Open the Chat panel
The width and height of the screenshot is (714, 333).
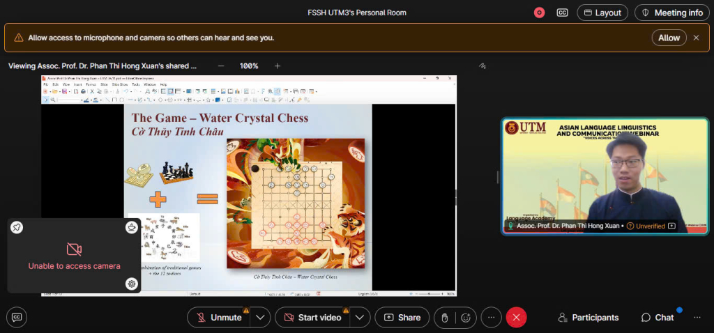click(x=658, y=318)
